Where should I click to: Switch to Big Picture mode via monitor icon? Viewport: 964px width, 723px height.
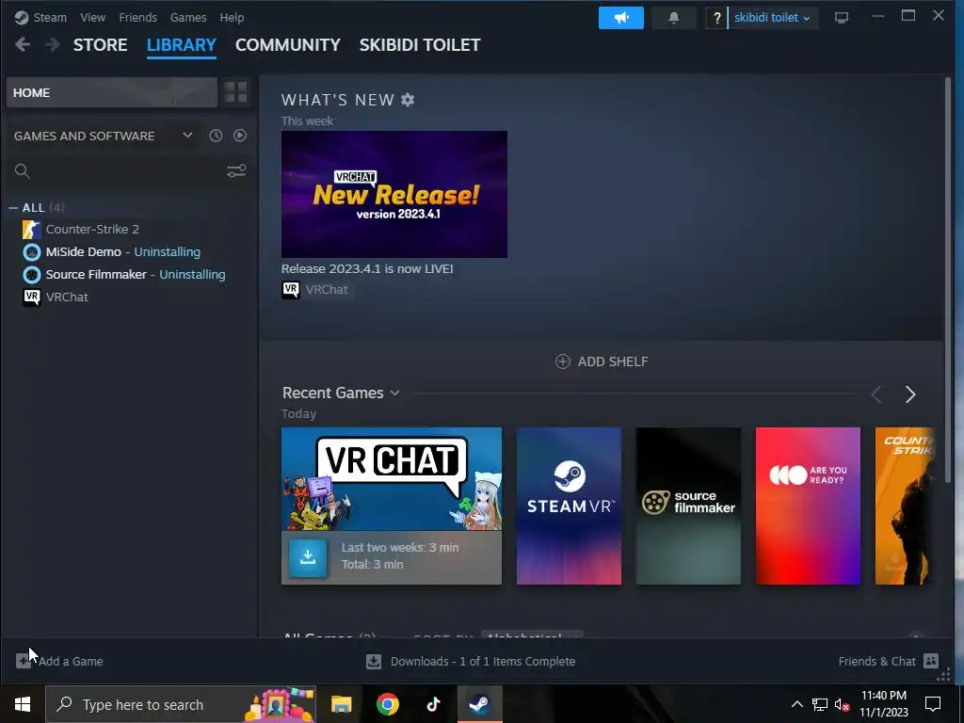841,18
